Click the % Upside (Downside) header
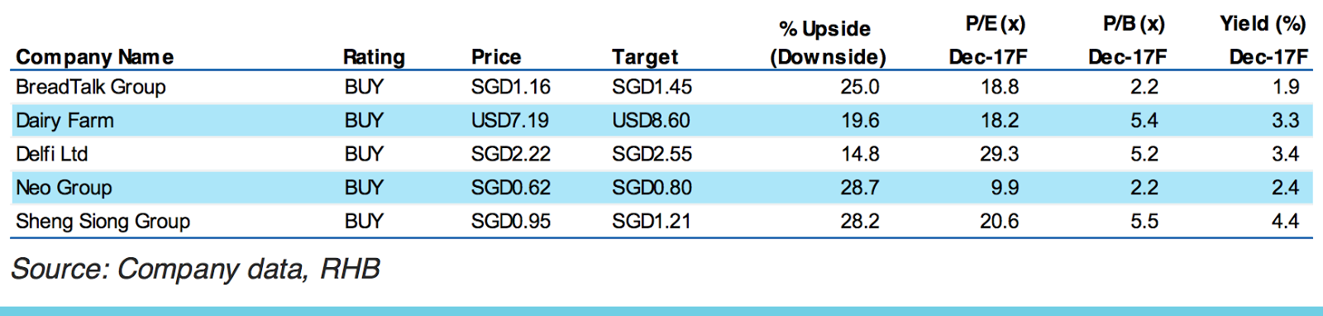Image resolution: width=1323 pixels, height=316 pixels. [x=828, y=42]
